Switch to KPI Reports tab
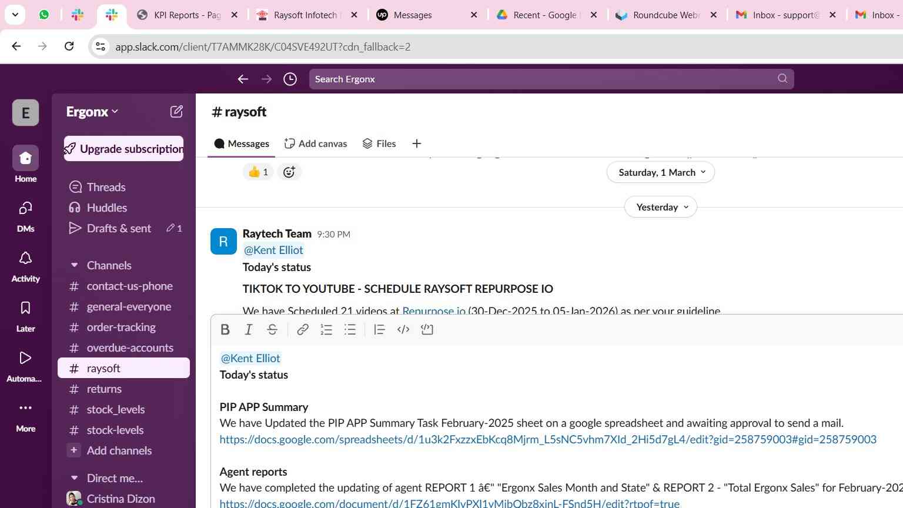 click(x=187, y=15)
